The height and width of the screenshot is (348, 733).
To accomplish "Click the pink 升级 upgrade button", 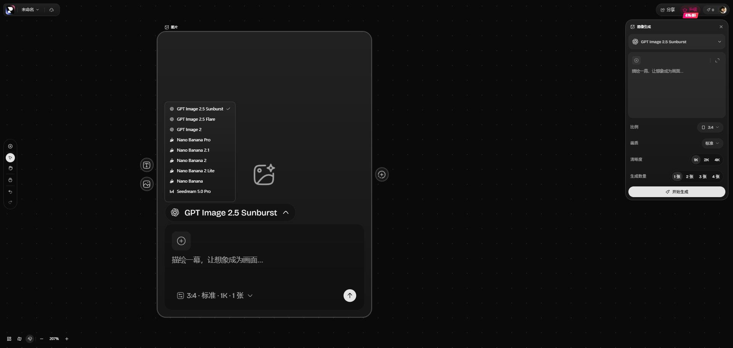I will (690, 10).
